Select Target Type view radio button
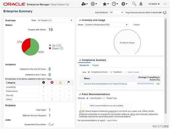The image size is (170, 129). coord(104,98)
